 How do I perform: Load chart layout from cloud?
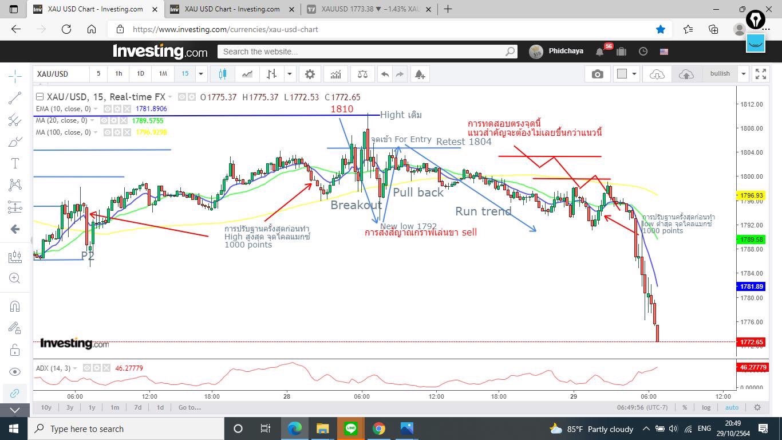[657, 74]
